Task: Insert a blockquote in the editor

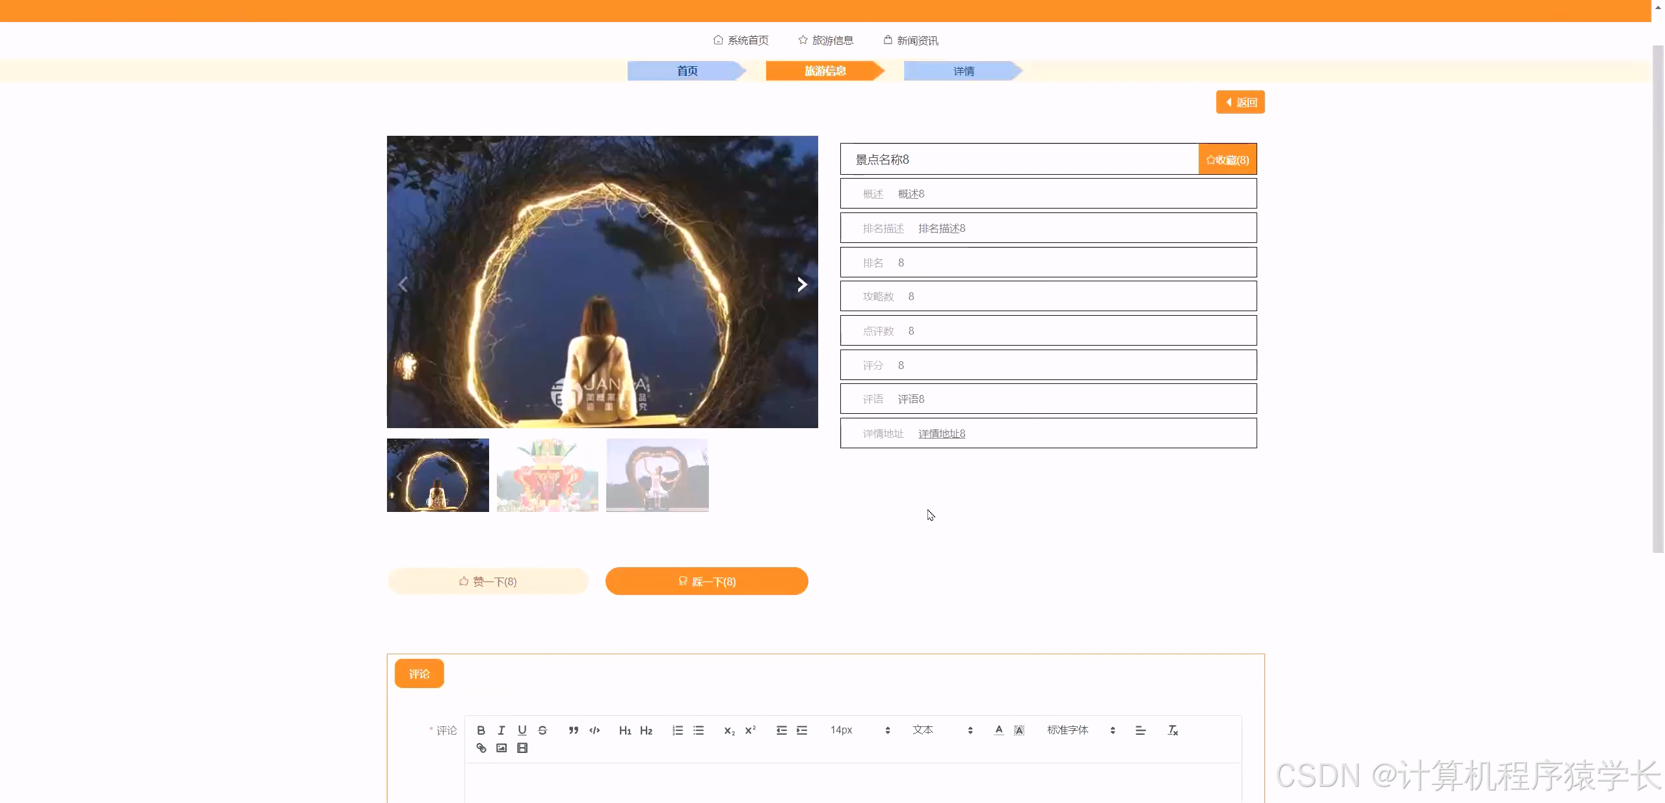Action: coord(572,730)
